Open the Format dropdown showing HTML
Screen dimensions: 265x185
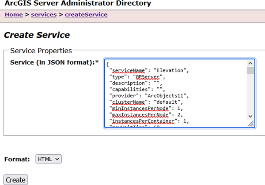tap(49, 159)
